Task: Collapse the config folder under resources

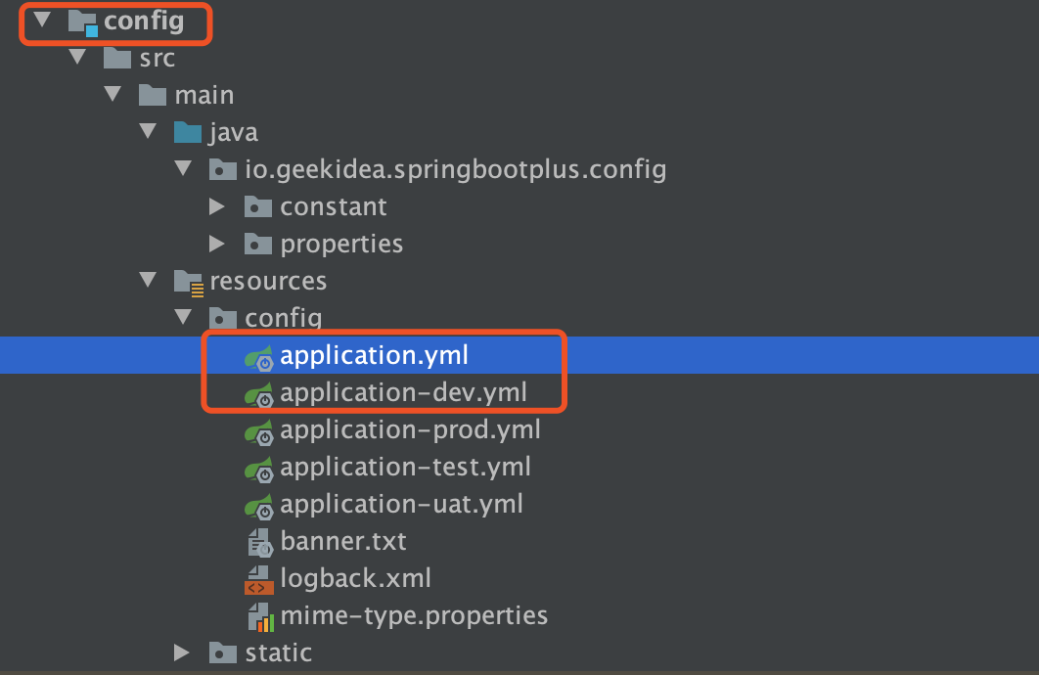Action: coord(183,318)
